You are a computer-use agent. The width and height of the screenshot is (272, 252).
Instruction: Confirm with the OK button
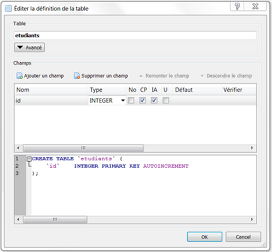point(205,237)
